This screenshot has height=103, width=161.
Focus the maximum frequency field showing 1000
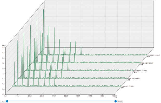tap(120, 101)
